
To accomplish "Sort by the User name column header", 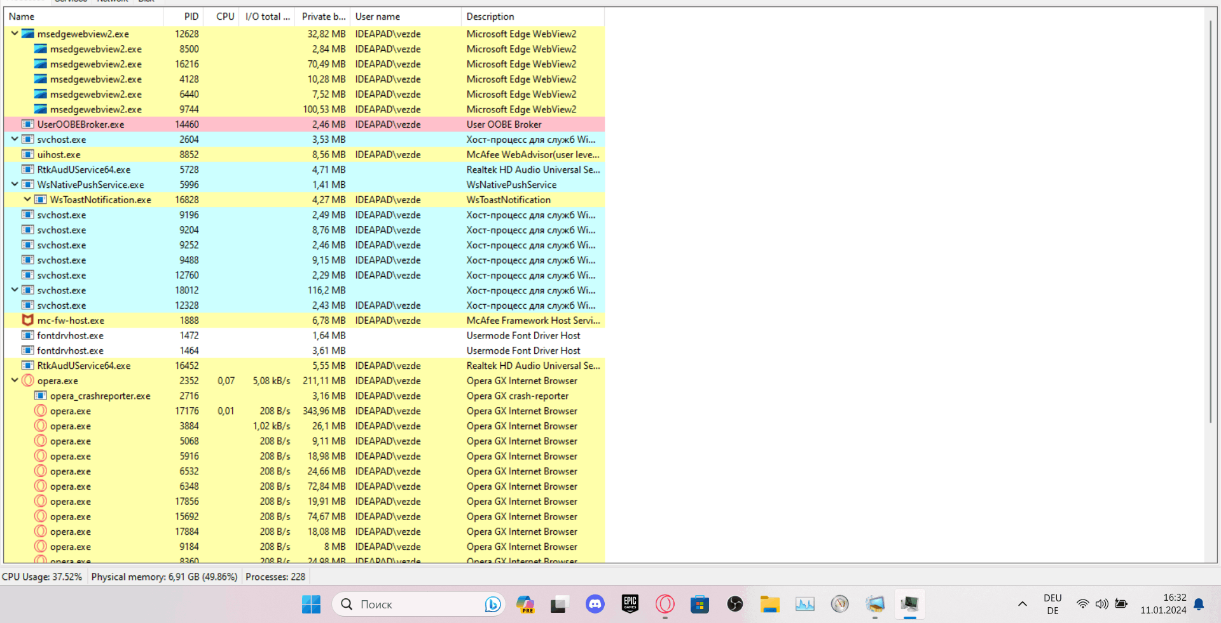I will [x=406, y=17].
